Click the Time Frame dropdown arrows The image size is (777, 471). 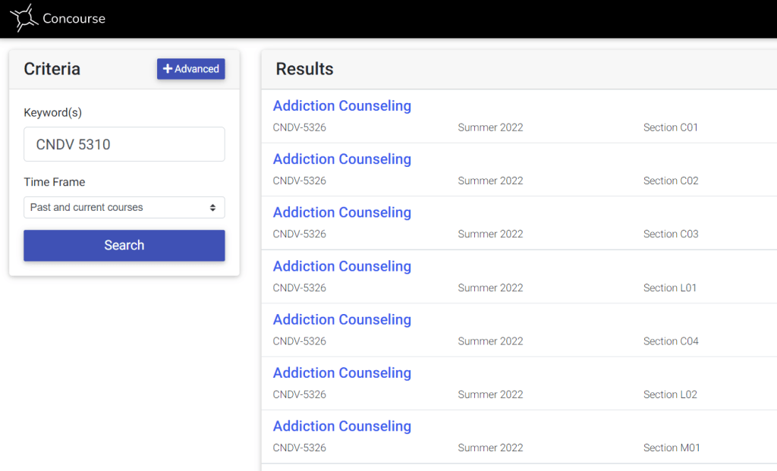pos(212,207)
